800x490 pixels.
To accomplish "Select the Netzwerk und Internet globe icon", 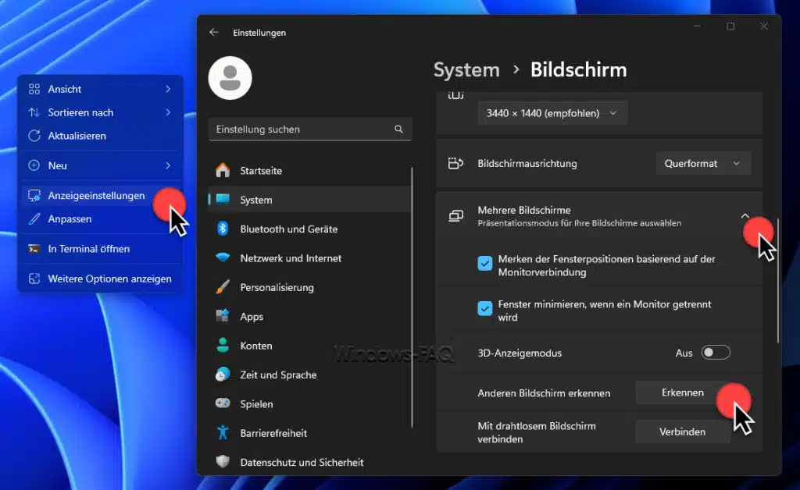I will (221, 257).
